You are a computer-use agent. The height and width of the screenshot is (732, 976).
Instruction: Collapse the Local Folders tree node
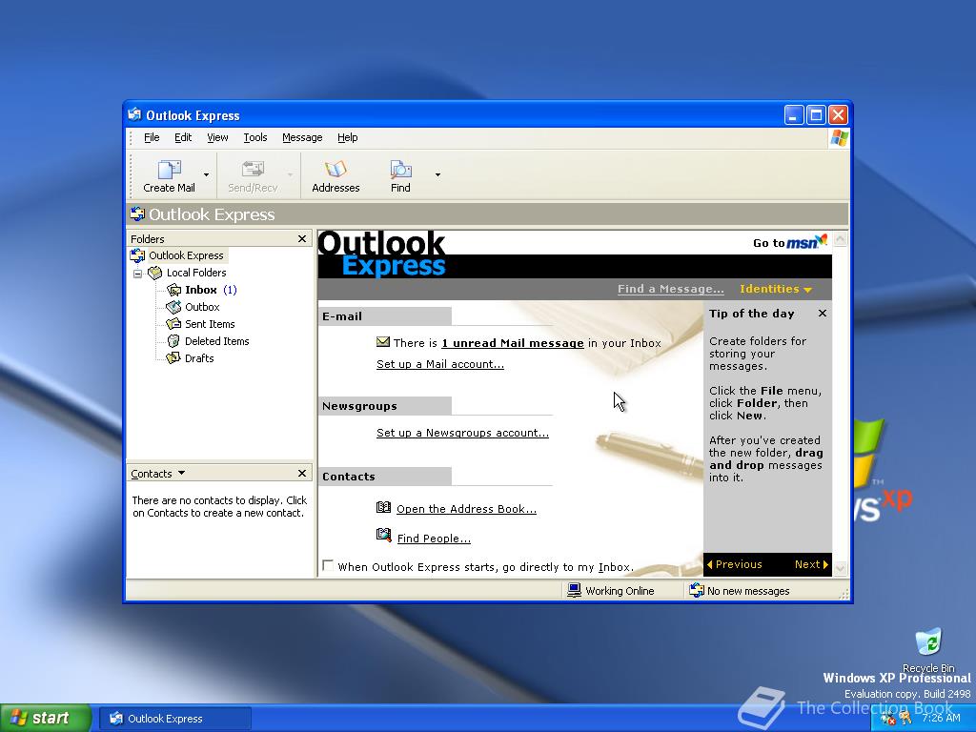[138, 274]
